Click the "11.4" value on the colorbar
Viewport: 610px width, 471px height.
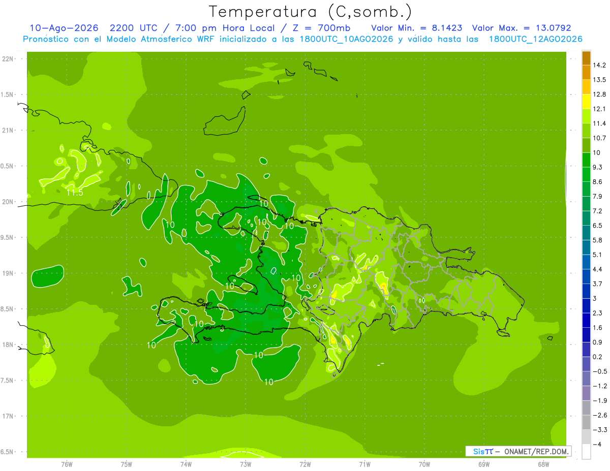(x=599, y=123)
